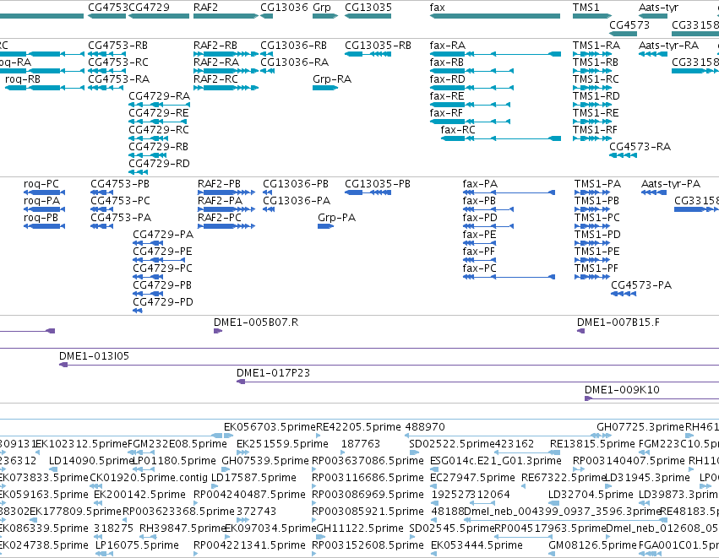This screenshot has height=558, width=719.
Task: Click protein label roq-PC
Action: pos(41,184)
